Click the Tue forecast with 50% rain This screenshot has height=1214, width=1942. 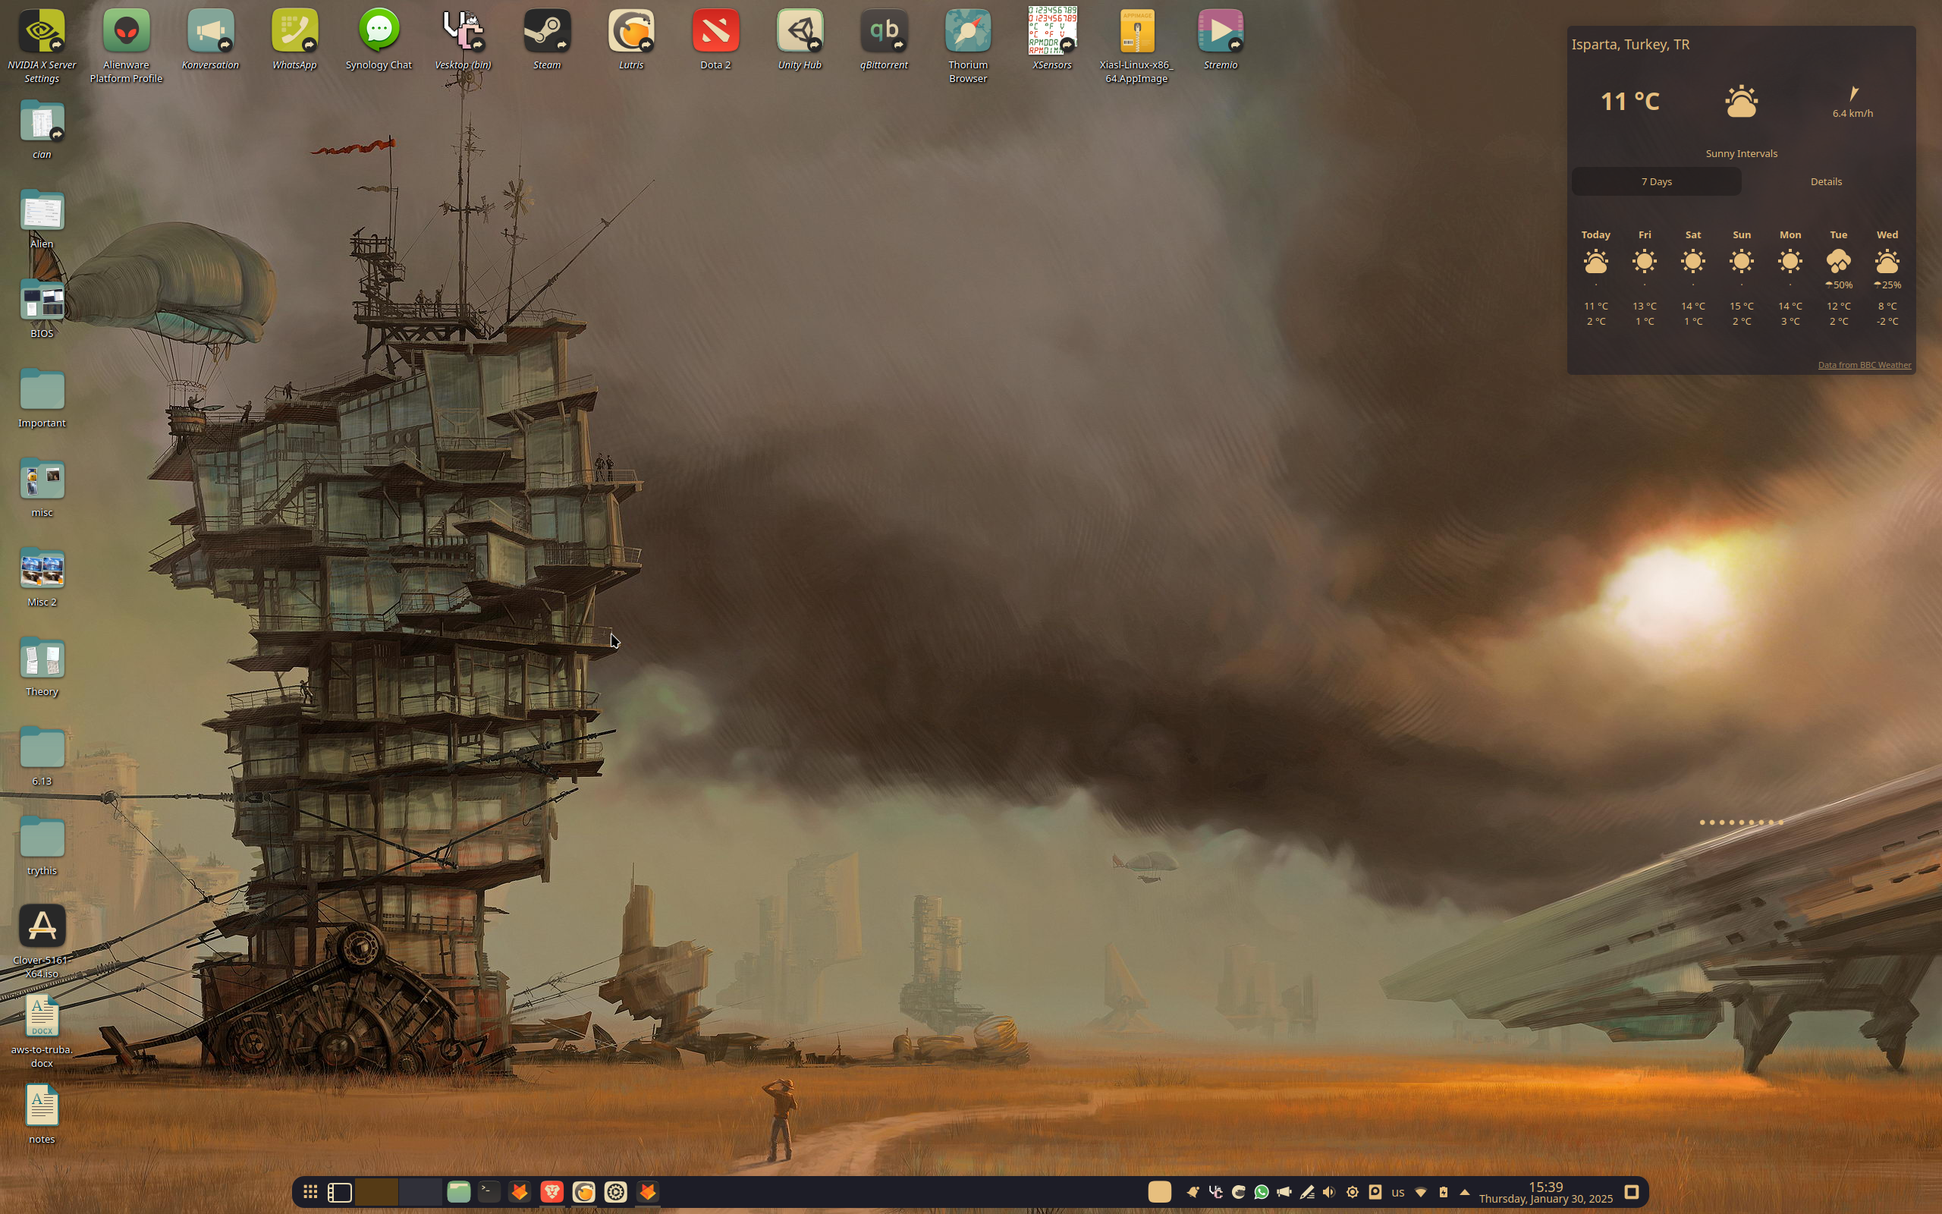1839,278
